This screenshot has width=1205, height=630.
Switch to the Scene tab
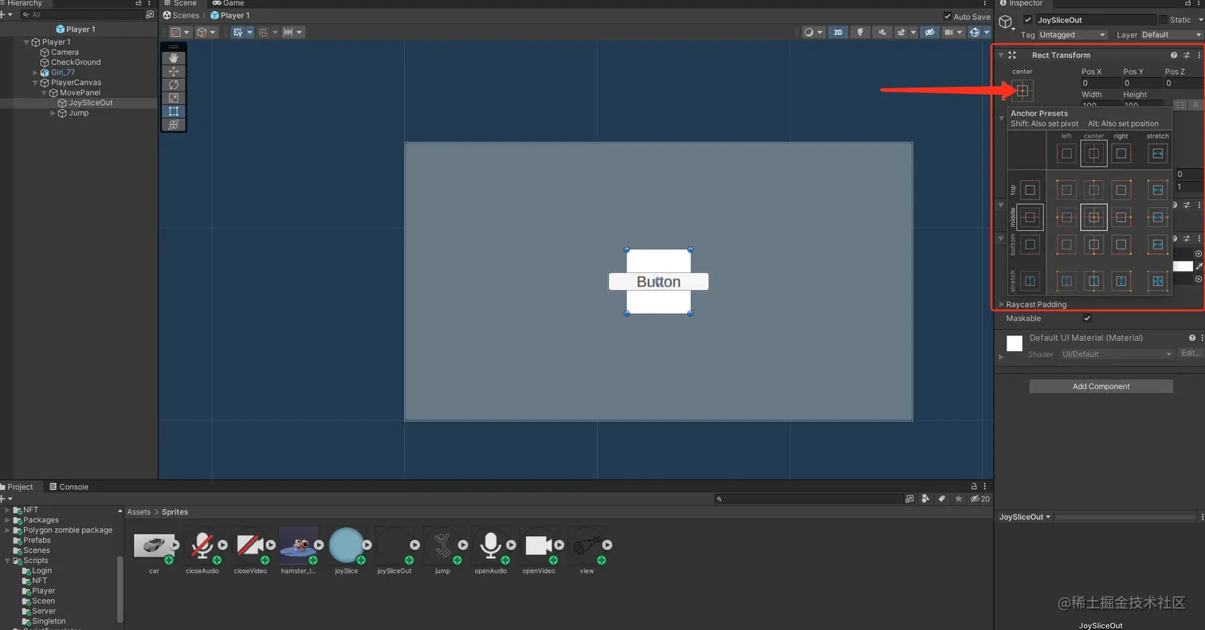pyautogui.click(x=180, y=3)
